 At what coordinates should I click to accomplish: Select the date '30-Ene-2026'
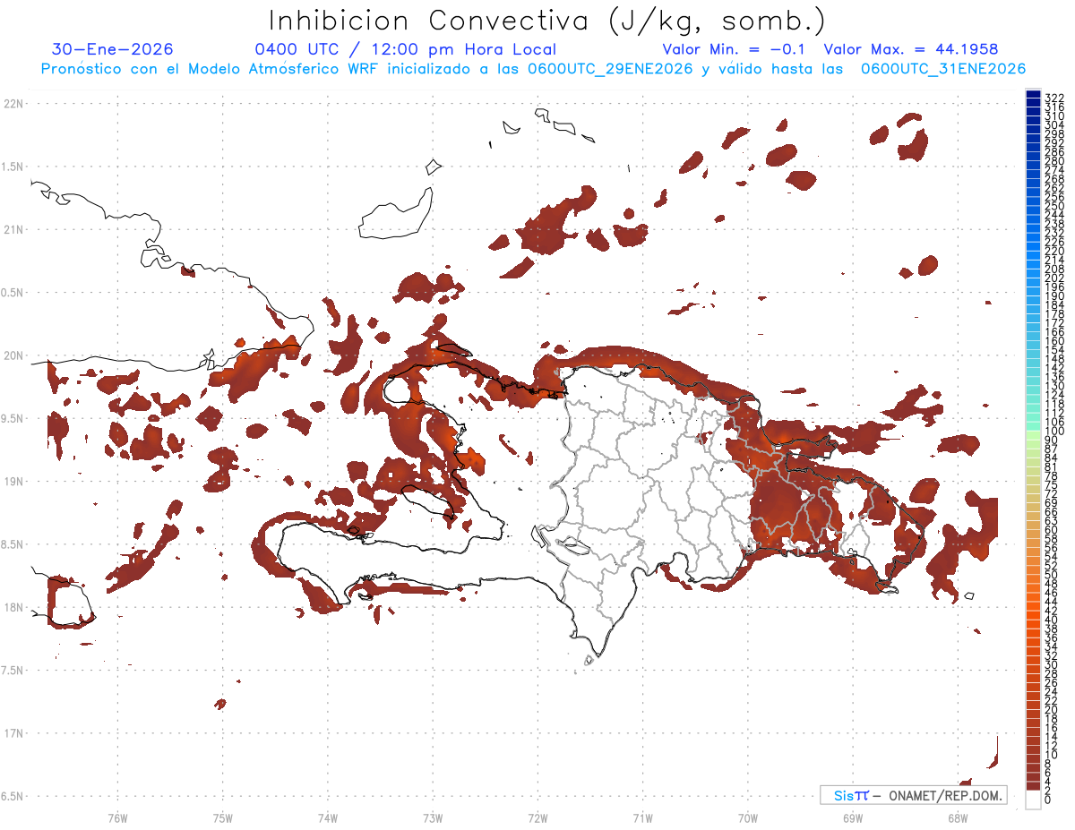[x=113, y=49]
